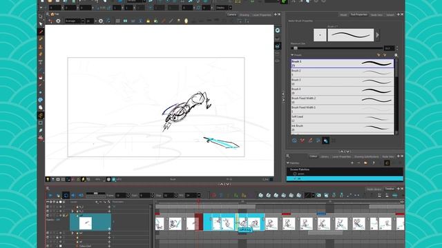Click the red icon below the brush presets list
442x248 pixels.
(302, 141)
